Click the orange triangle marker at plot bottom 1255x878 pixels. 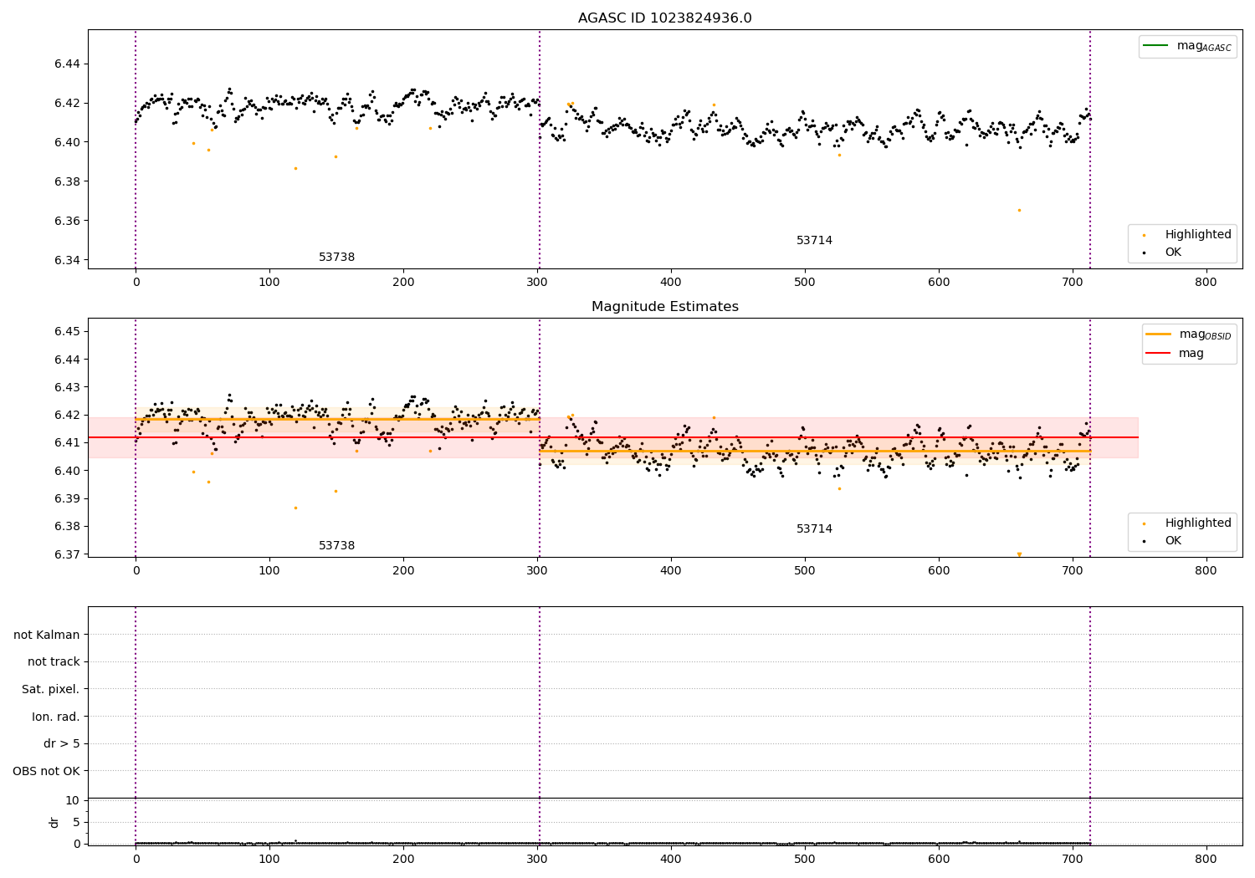pos(1019,554)
